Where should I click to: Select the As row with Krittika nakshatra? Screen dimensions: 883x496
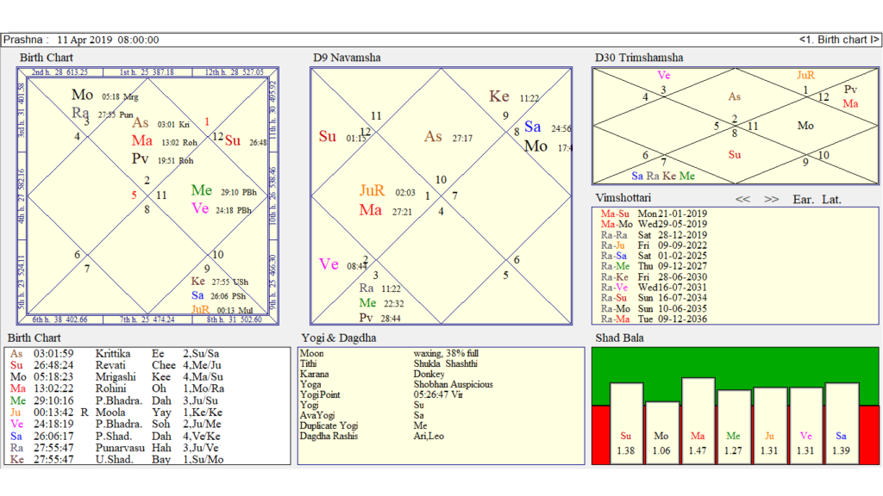[x=115, y=354]
